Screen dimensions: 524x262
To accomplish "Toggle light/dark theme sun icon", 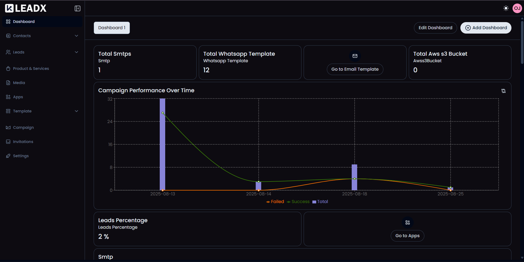I will point(506,8).
